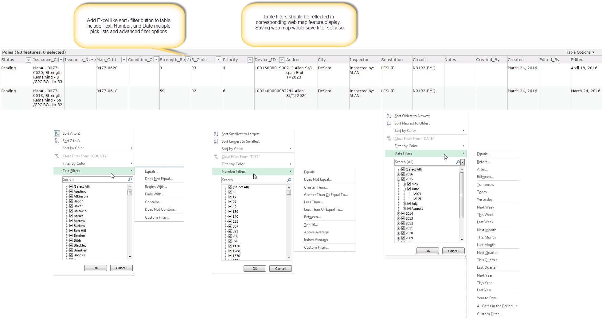Click Clear Filter From COUNTY funnel icon

point(57,156)
